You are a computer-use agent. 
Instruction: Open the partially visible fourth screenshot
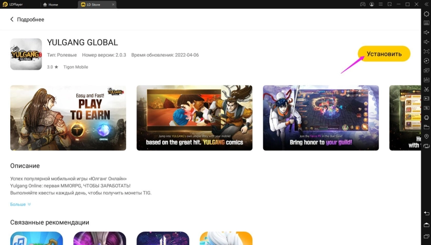click(405, 118)
